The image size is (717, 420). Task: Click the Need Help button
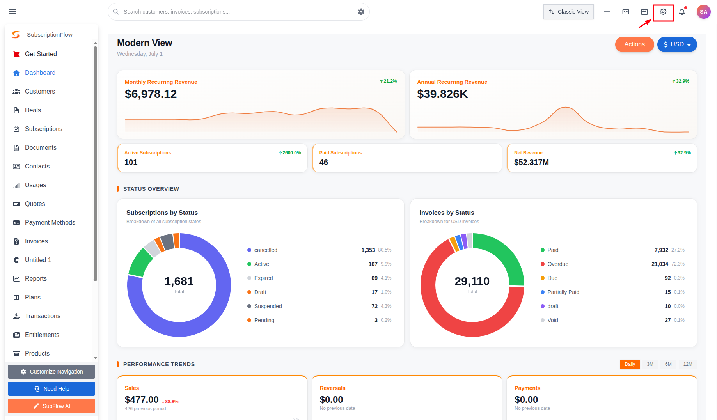point(51,389)
